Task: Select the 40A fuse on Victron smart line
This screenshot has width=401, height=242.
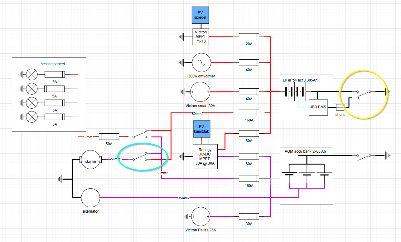Action: tap(249, 92)
